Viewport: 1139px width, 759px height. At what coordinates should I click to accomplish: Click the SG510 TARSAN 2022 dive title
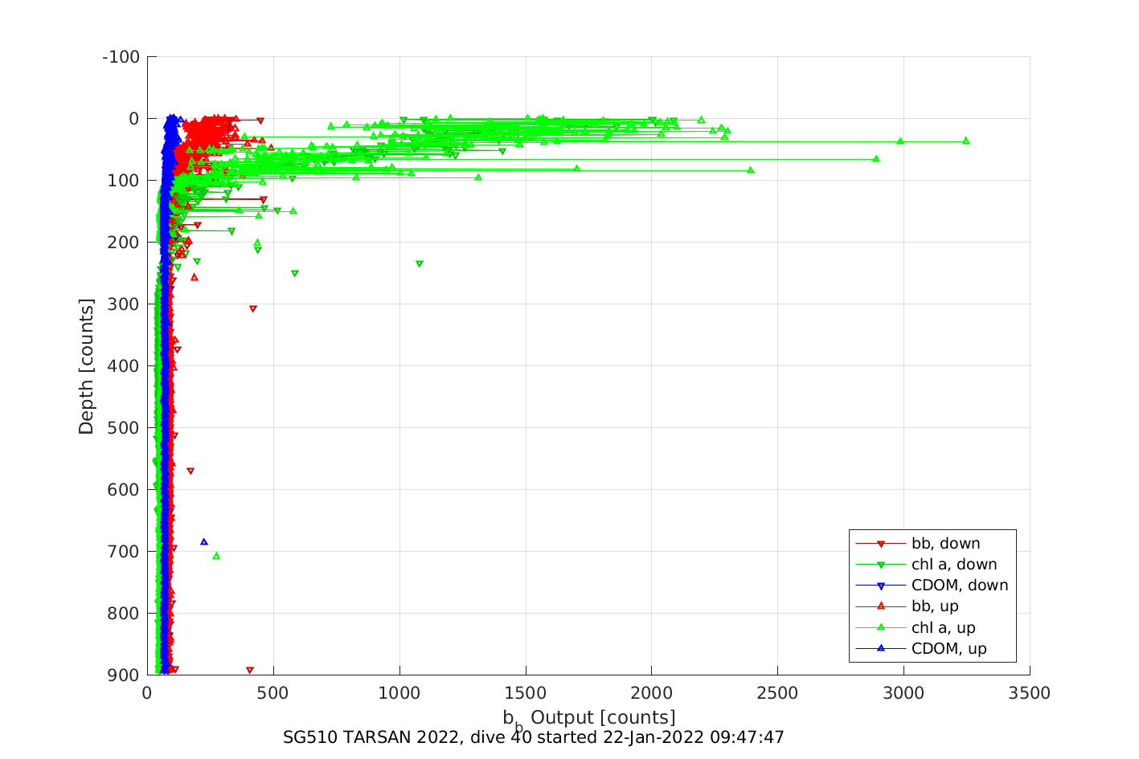tap(534, 737)
